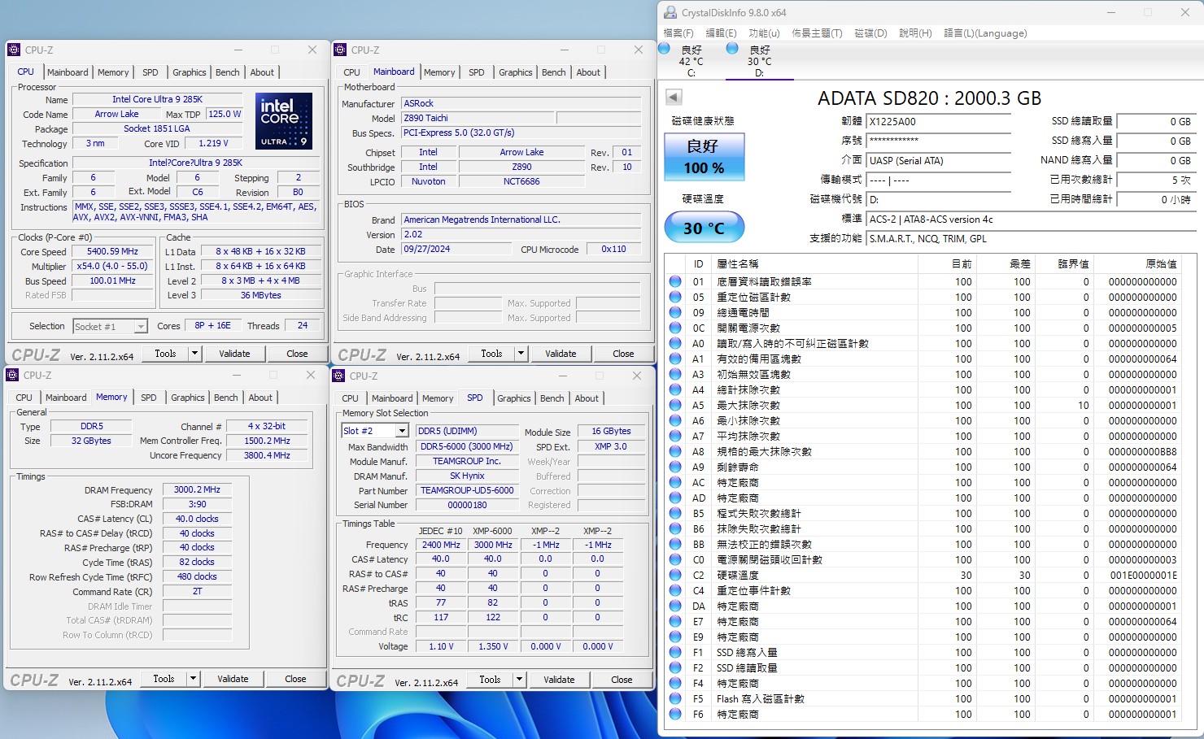This screenshot has width=1204, height=739.
Task: Open Tools dropdown arrow in Mainboard window
Action: click(x=521, y=354)
